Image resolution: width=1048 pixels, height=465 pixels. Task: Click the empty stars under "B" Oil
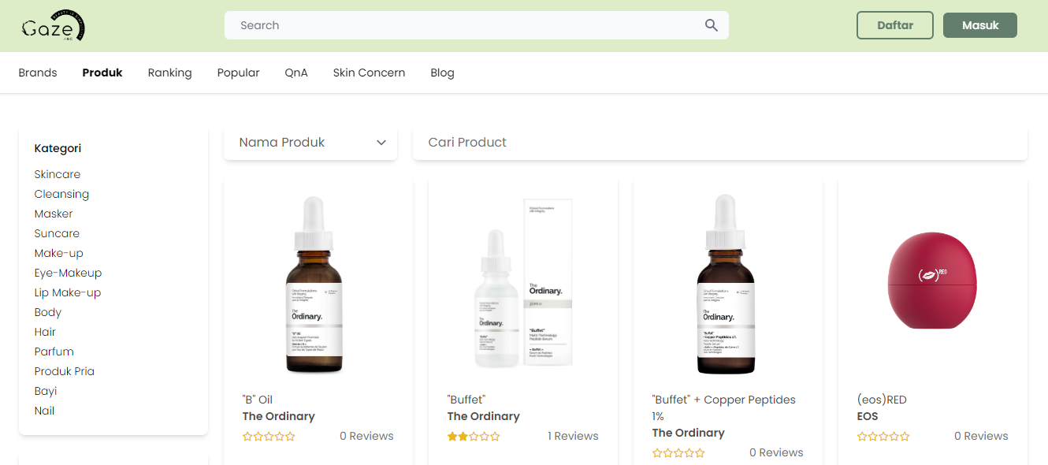tap(269, 436)
